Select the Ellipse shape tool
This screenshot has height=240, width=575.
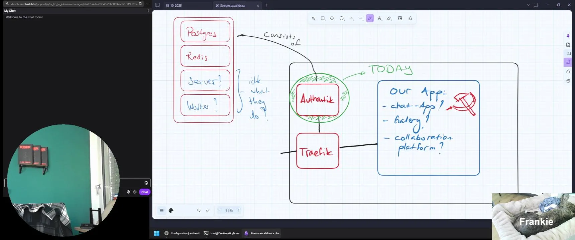(x=342, y=19)
